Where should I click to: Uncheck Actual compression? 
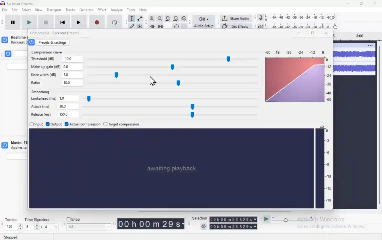pos(66,124)
